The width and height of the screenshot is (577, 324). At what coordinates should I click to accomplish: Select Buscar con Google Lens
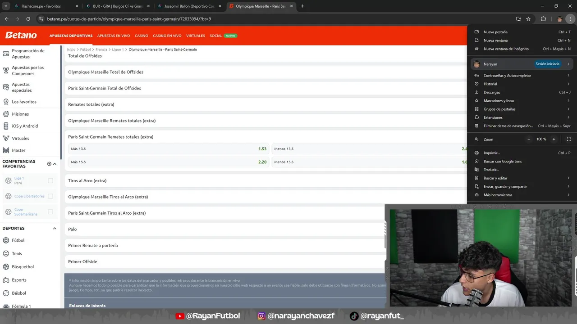[x=522, y=161]
